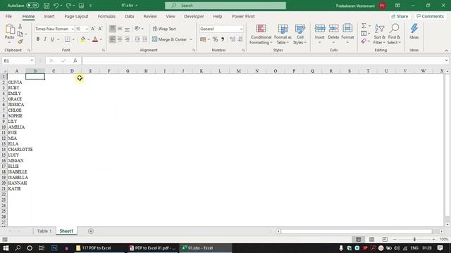Apply percent style to the cell
Image resolution: width=451 pixels, height=253 pixels.
pyautogui.click(x=215, y=39)
